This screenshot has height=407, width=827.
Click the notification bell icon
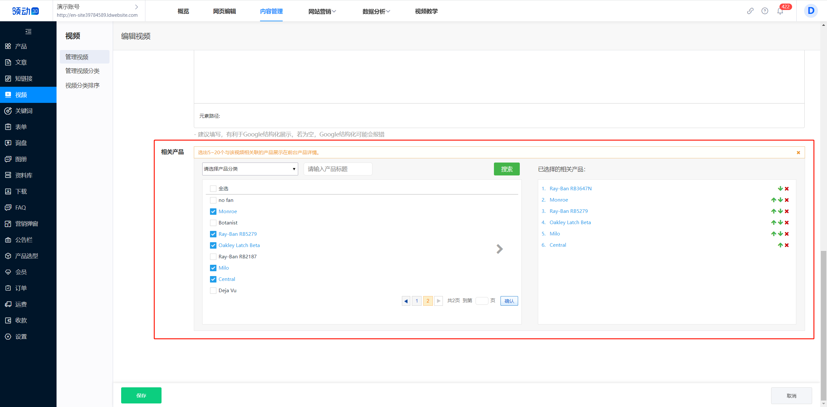pos(780,11)
